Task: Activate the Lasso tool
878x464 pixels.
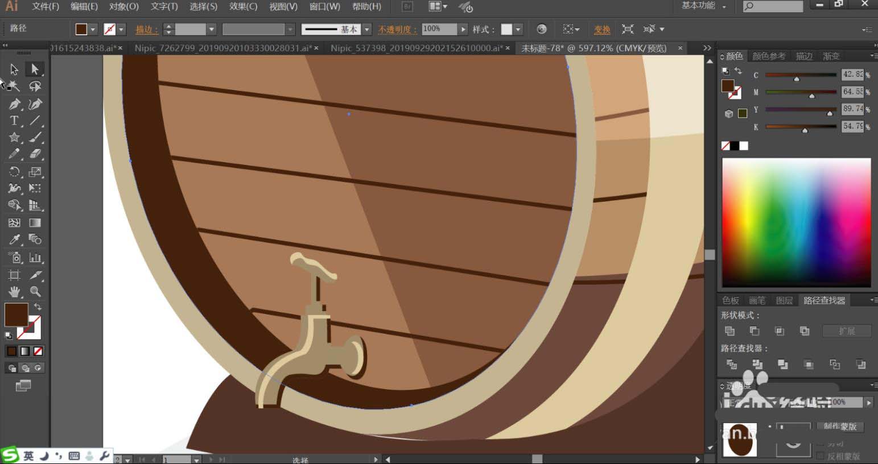Action: 35,86
